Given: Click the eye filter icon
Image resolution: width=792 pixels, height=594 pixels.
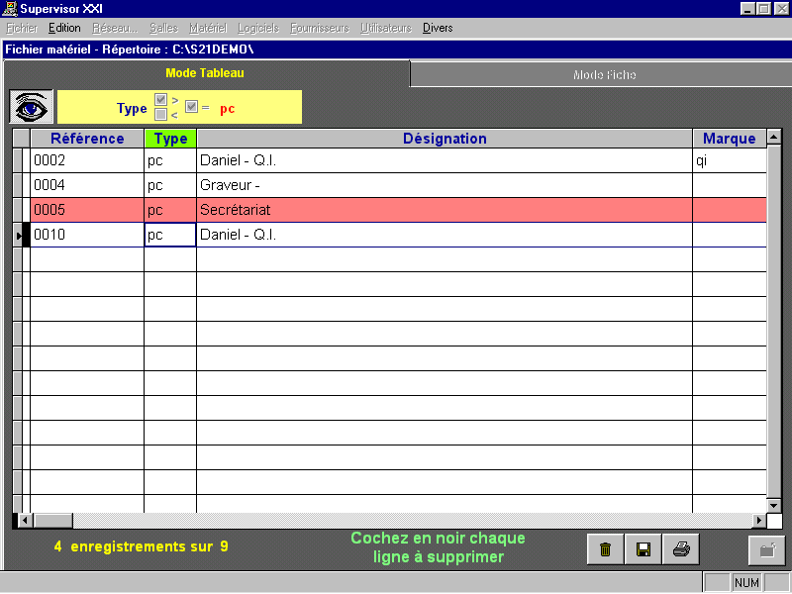Looking at the screenshot, I should 32,107.
